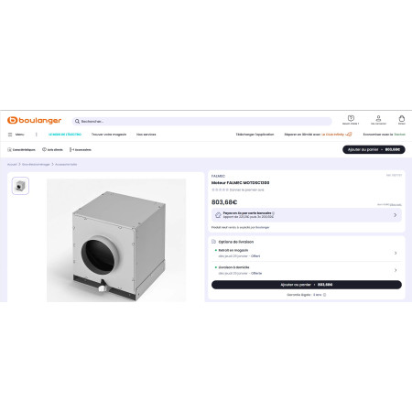The width and height of the screenshot is (412, 412).
Task: Expand the pay by card installments chevron
Action: [x=396, y=215]
